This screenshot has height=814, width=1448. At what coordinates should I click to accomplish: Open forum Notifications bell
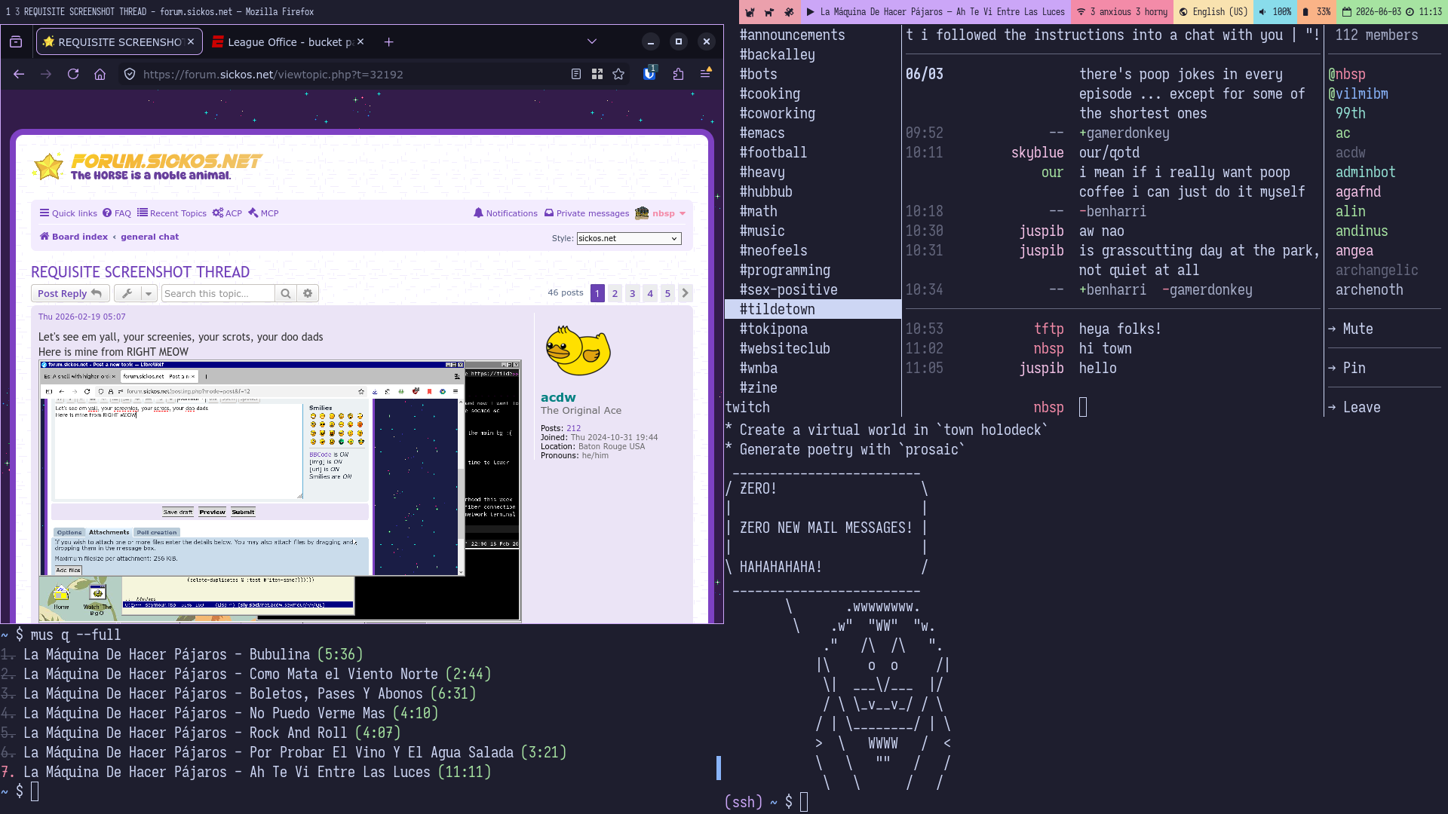click(505, 213)
